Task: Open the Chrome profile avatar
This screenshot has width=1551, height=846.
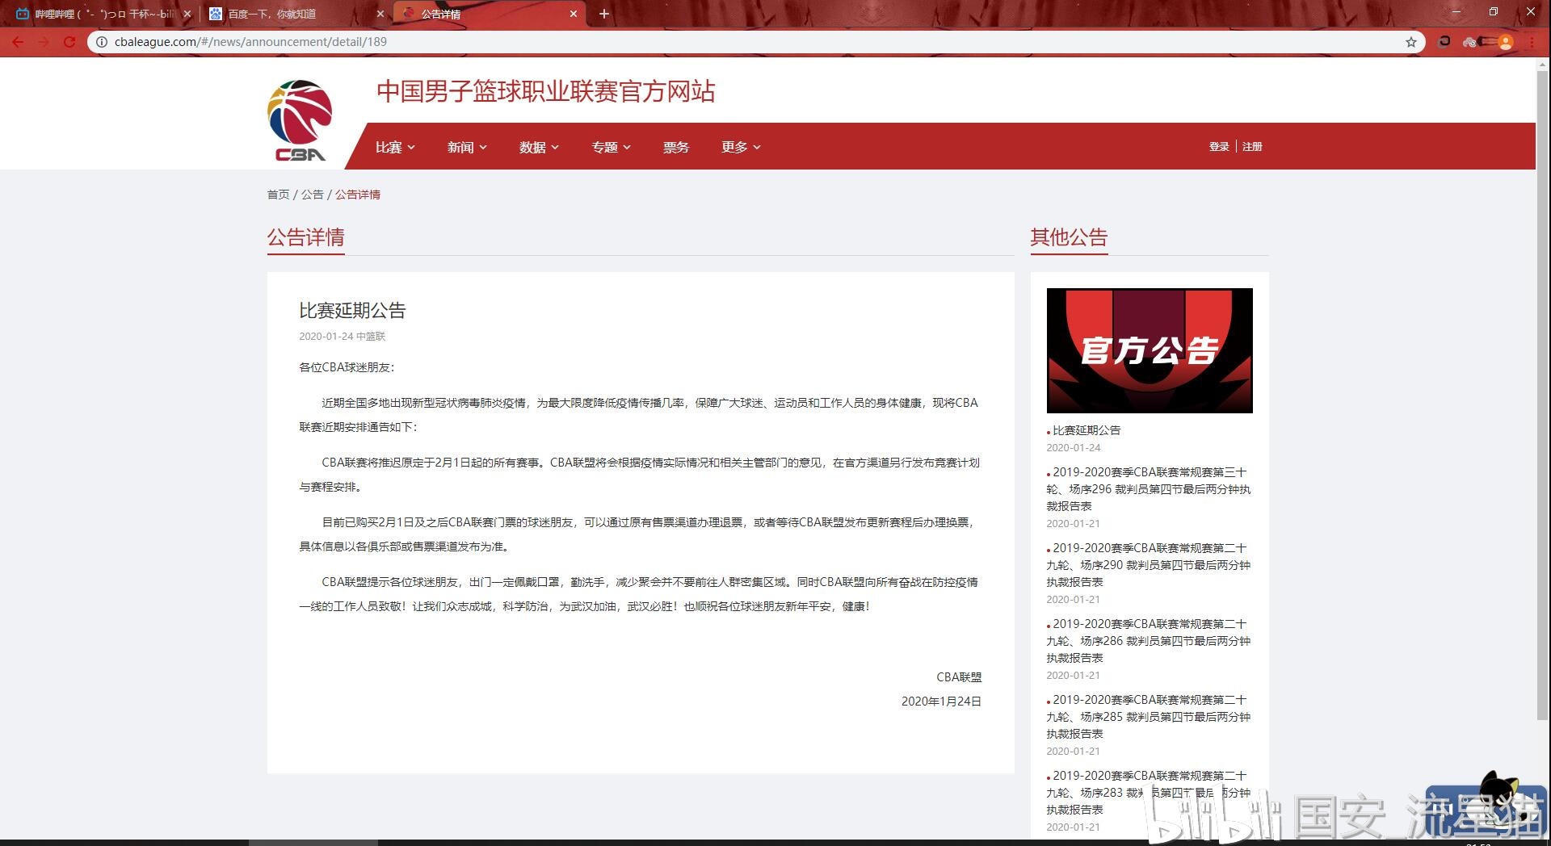Action: pos(1505,42)
